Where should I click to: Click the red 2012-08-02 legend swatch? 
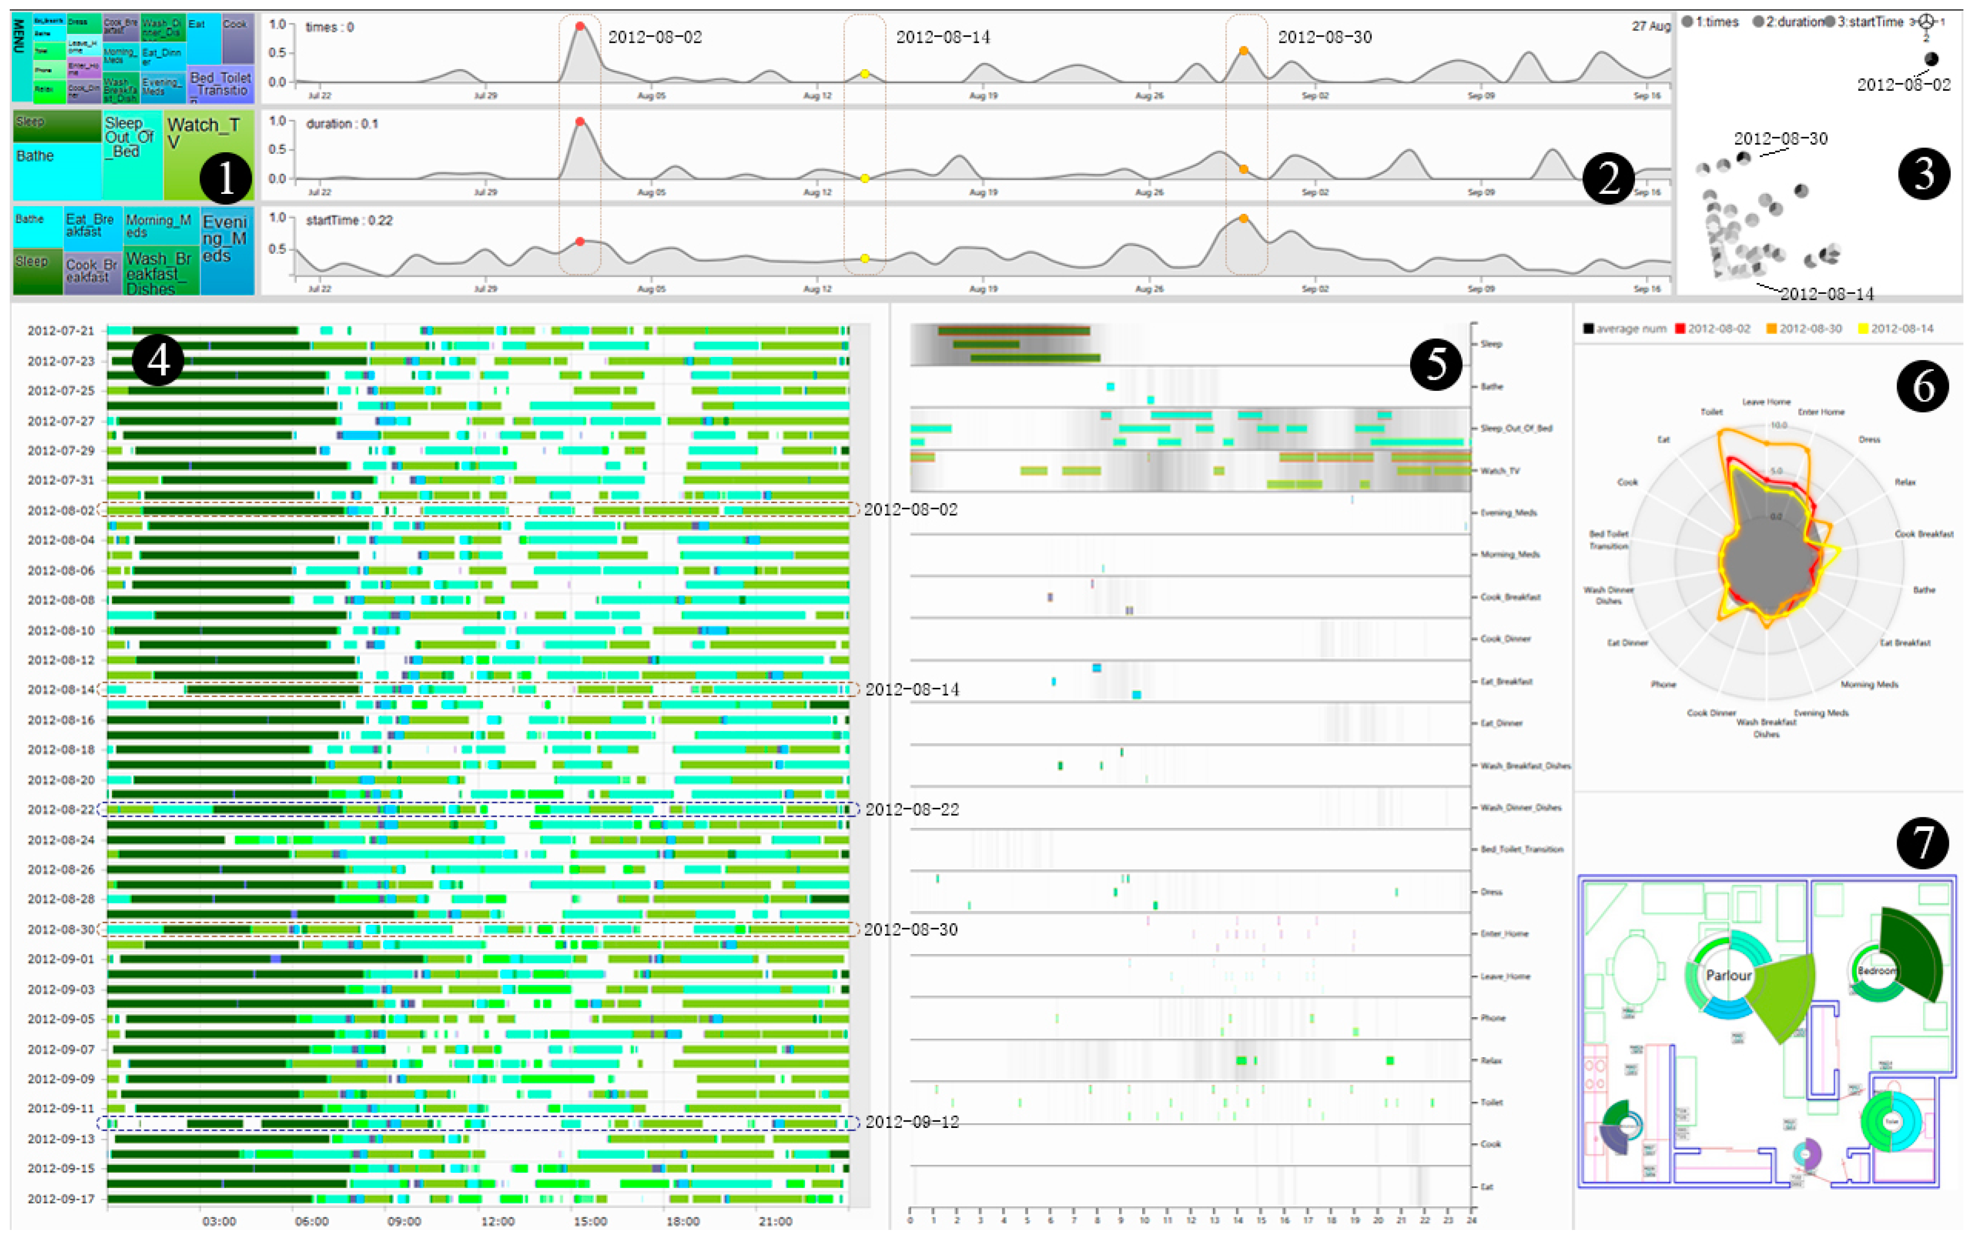(x=1680, y=329)
